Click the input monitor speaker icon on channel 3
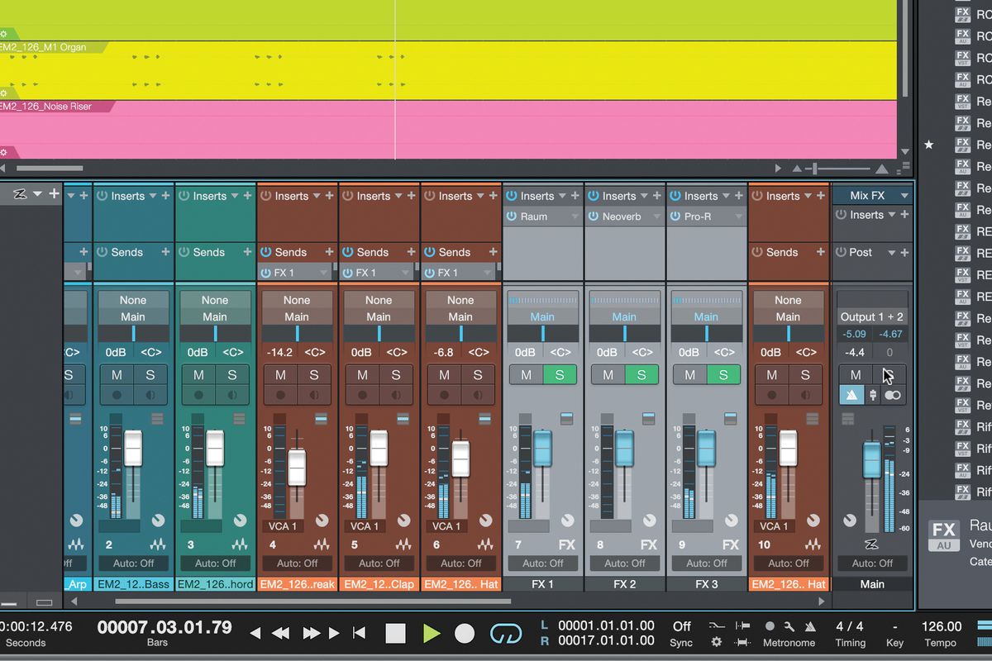The width and height of the screenshot is (992, 661). click(231, 395)
